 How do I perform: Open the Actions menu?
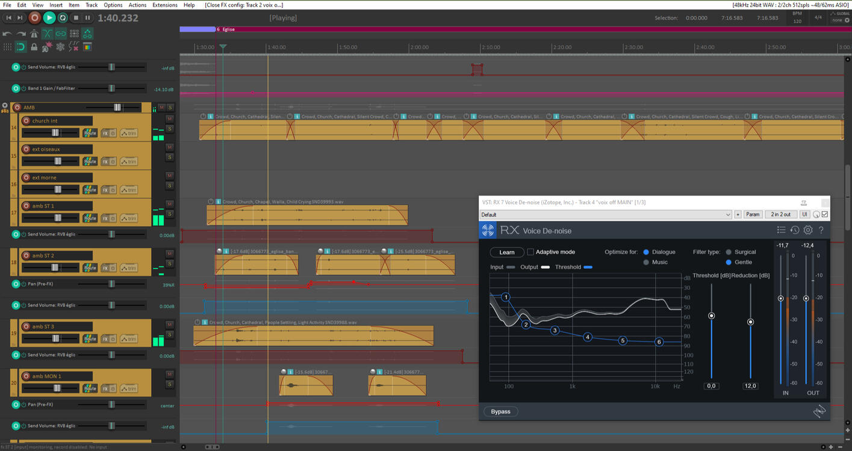tap(137, 5)
